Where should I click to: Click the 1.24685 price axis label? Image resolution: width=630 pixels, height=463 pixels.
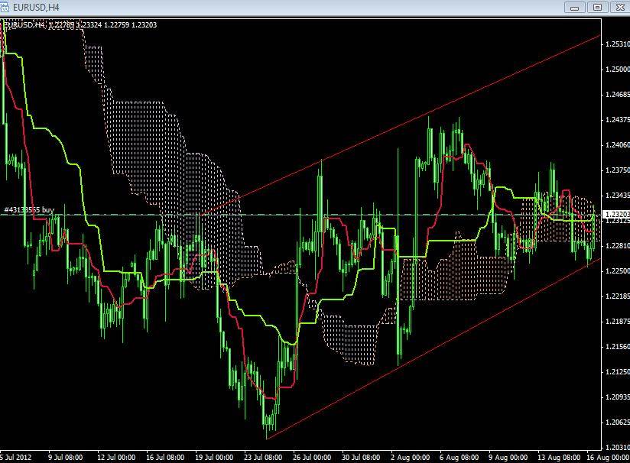tap(618, 95)
